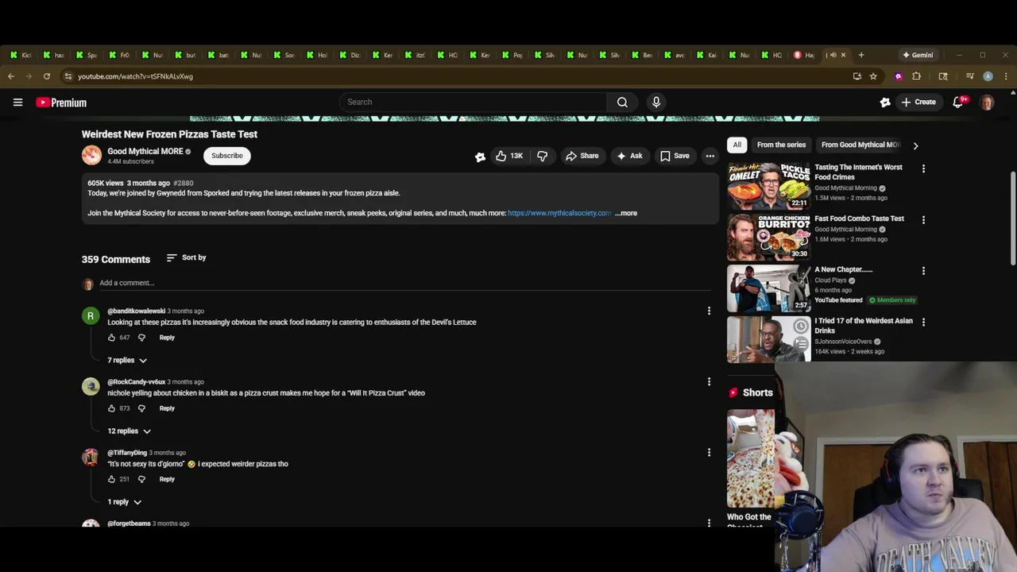Like the @RockCandy-vv6ux comment
Screen dimensions: 1017x572
(111, 408)
